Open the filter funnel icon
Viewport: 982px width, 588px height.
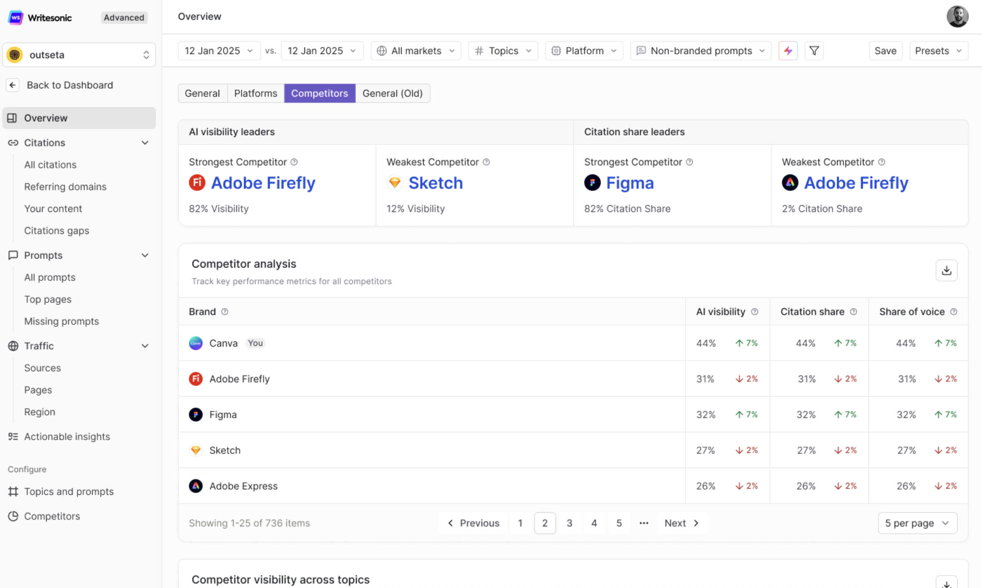[814, 51]
